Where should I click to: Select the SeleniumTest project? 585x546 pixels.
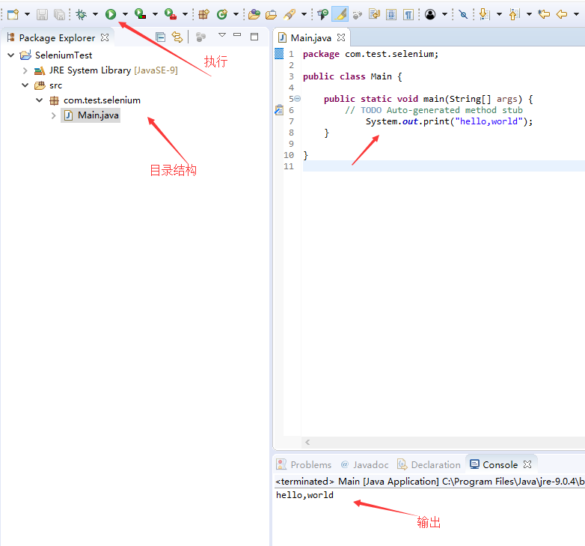64,55
